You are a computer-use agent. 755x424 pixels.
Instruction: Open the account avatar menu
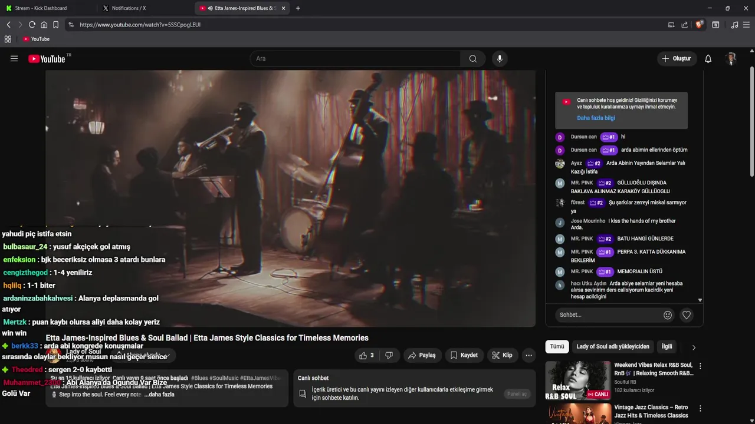point(731,58)
